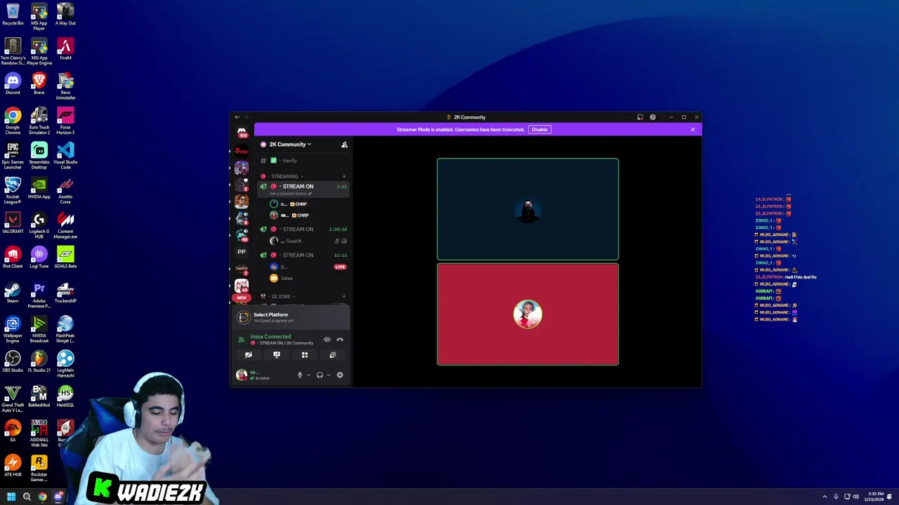Disconnect from voice with hang-up icon
This screenshot has height=505, width=899.
[340, 339]
